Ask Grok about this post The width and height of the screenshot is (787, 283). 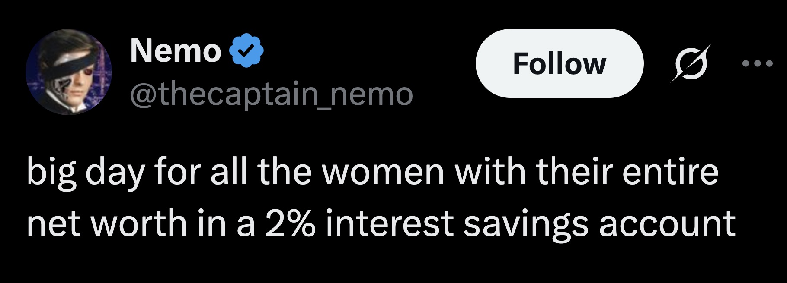tap(691, 63)
